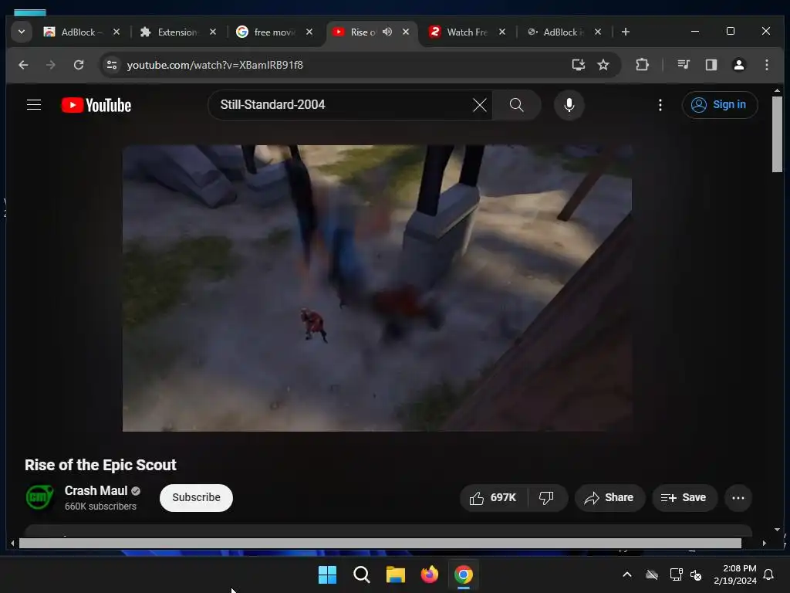790x593 pixels.
Task: Like the video (697K)
Action: pyautogui.click(x=493, y=498)
